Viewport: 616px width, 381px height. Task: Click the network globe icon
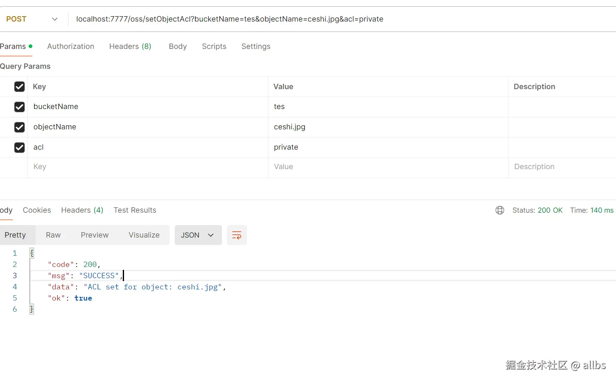(500, 210)
